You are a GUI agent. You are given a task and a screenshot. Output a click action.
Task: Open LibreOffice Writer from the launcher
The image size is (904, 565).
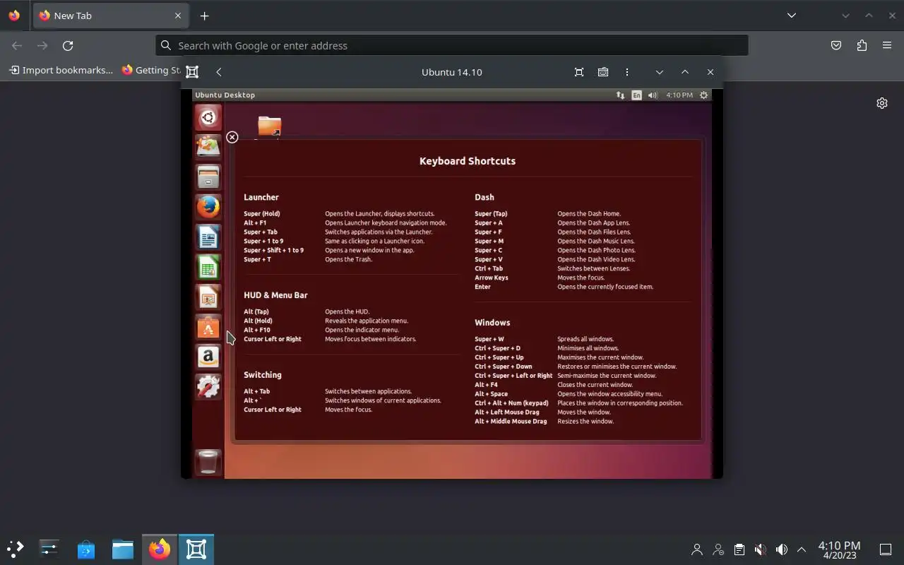pyautogui.click(x=208, y=237)
